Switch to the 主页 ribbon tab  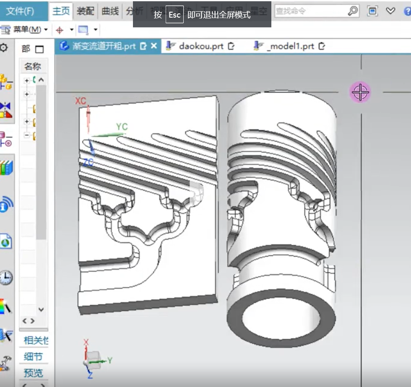click(61, 11)
